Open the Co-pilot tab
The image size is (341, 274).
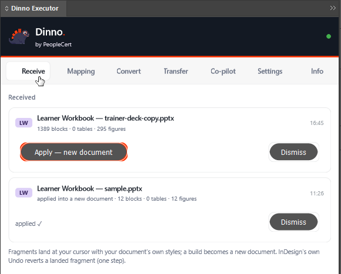tap(223, 71)
